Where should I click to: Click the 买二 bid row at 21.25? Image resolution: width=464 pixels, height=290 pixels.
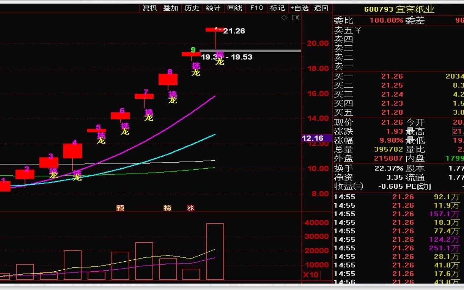coord(398,85)
